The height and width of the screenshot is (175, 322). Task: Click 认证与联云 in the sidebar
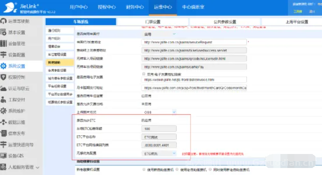pos(19,88)
